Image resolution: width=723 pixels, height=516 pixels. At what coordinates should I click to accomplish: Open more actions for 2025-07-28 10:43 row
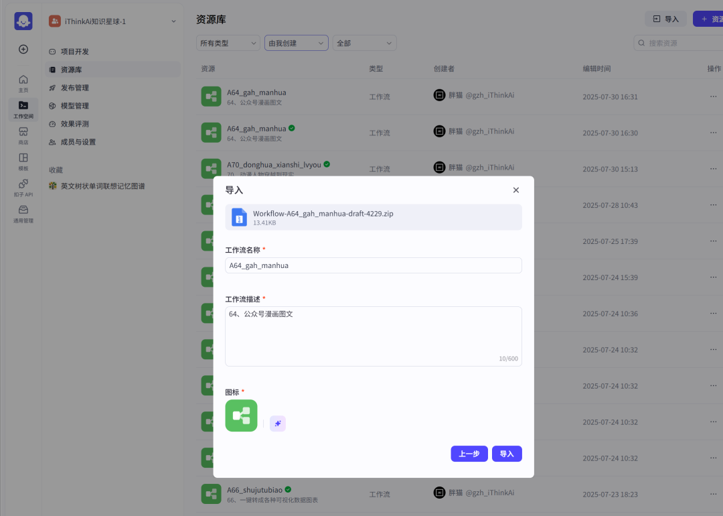714,205
